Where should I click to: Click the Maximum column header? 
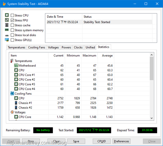tap(89, 55)
